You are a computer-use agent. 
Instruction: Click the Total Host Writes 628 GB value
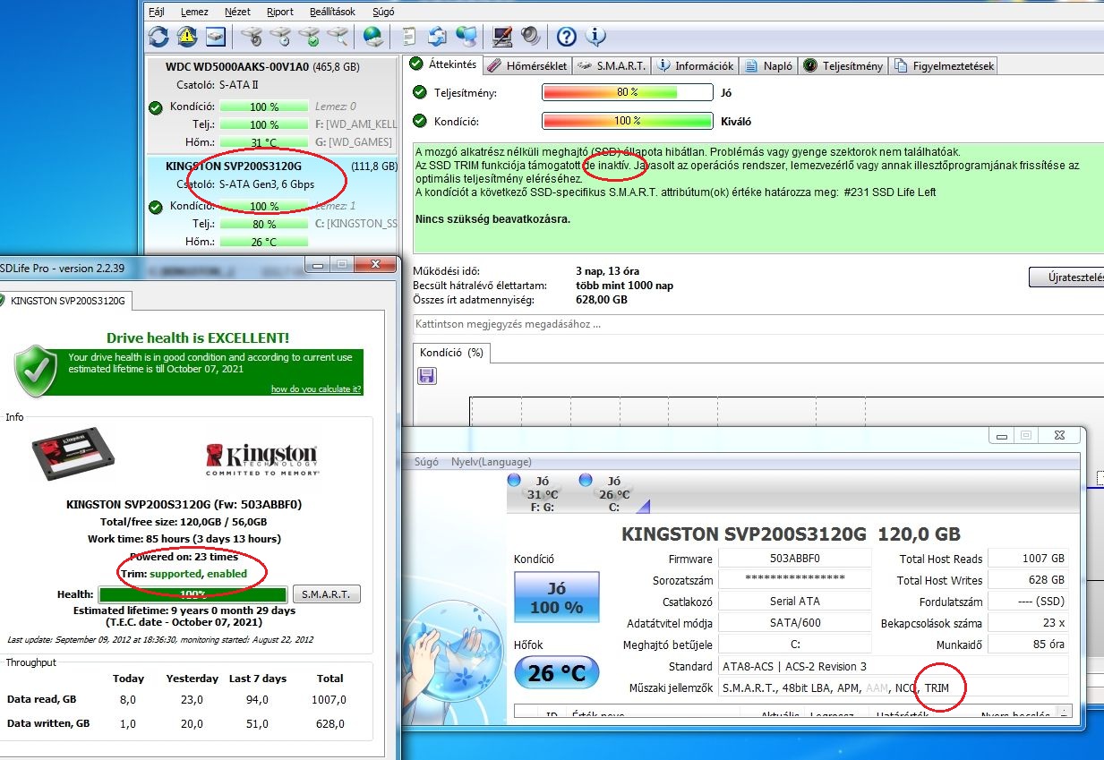pos(1028,580)
